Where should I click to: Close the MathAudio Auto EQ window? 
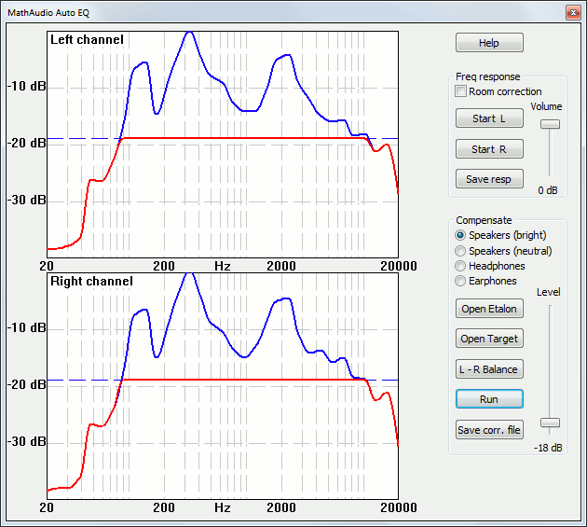(x=573, y=13)
